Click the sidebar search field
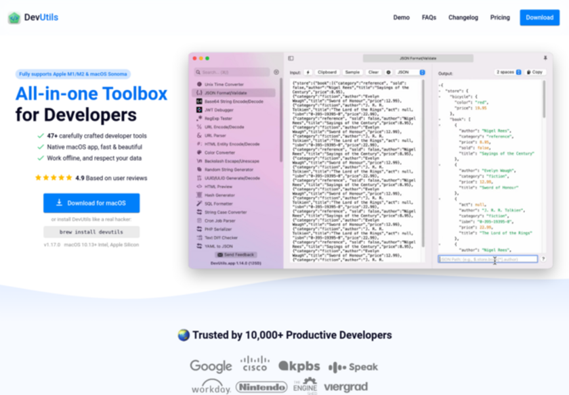 232,72
